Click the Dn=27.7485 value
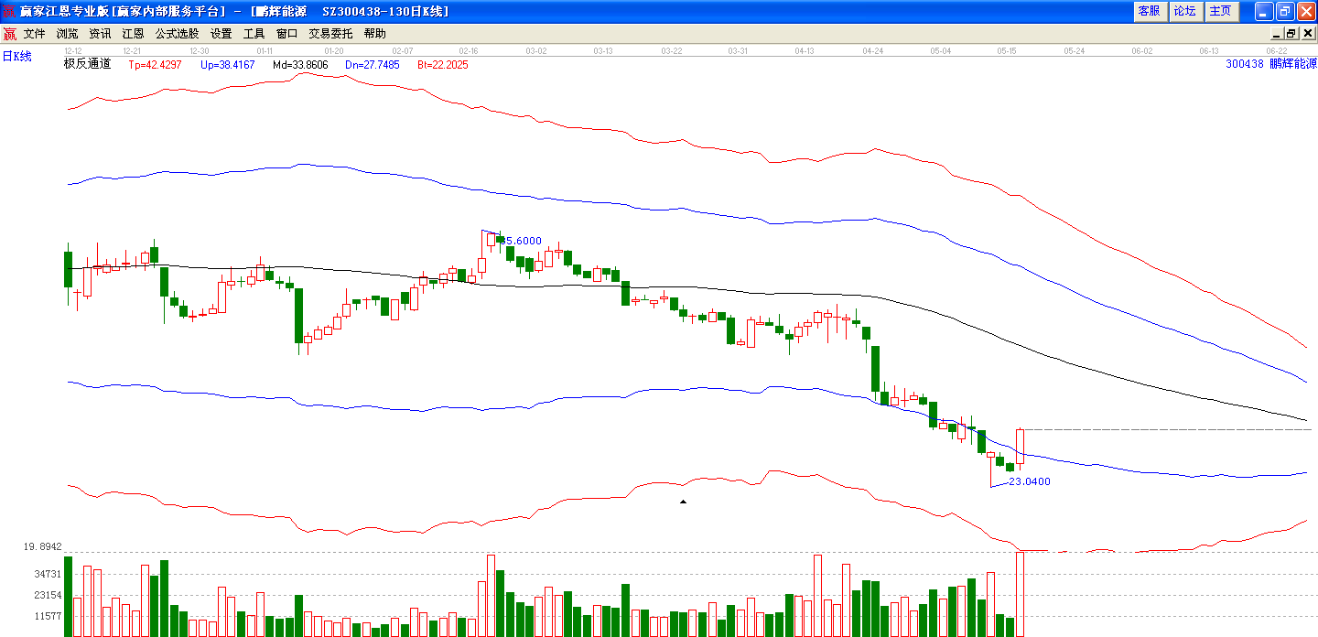Screen dimensions: 1318x637 (373, 65)
